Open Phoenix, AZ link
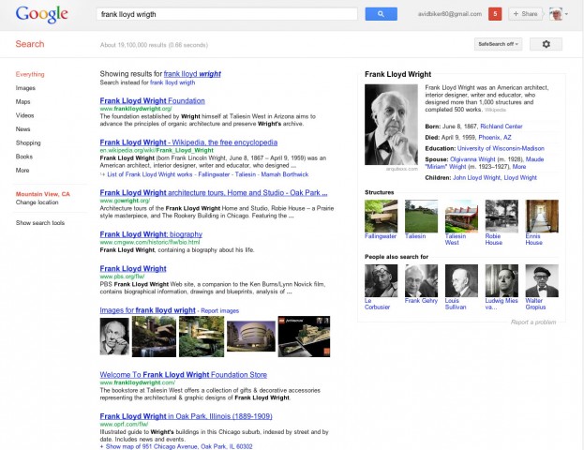 click(495, 138)
